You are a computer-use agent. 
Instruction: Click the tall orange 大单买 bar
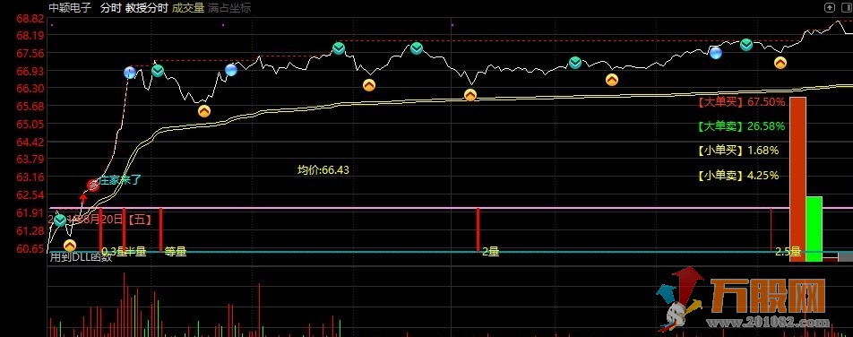tap(797, 179)
